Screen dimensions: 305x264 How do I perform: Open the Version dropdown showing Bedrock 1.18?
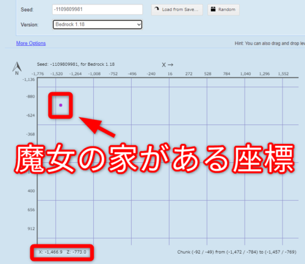click(98, 24)
